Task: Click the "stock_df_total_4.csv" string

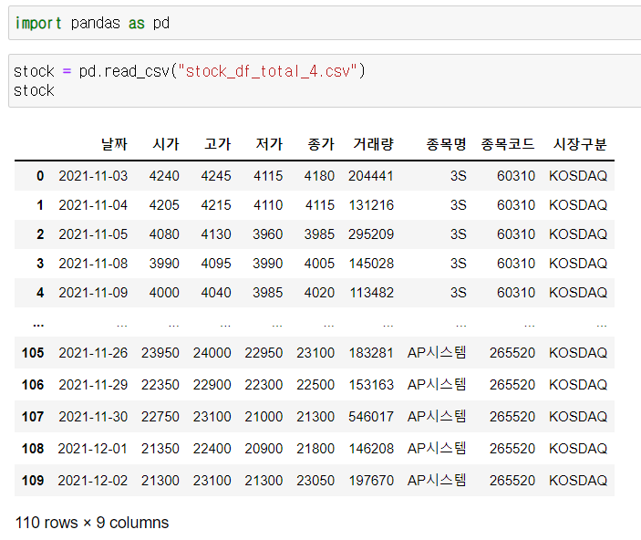Action: click(267, 71)
